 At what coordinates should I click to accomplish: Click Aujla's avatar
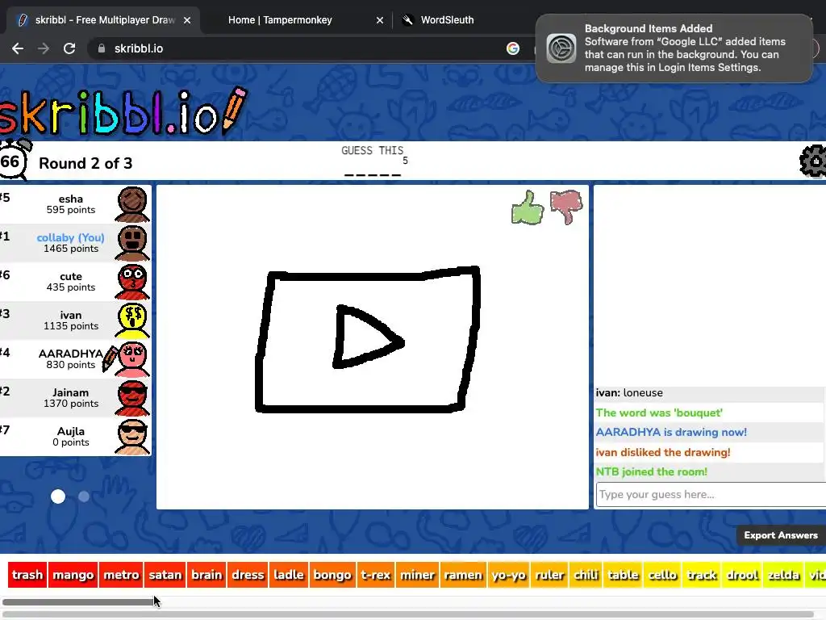132,437
